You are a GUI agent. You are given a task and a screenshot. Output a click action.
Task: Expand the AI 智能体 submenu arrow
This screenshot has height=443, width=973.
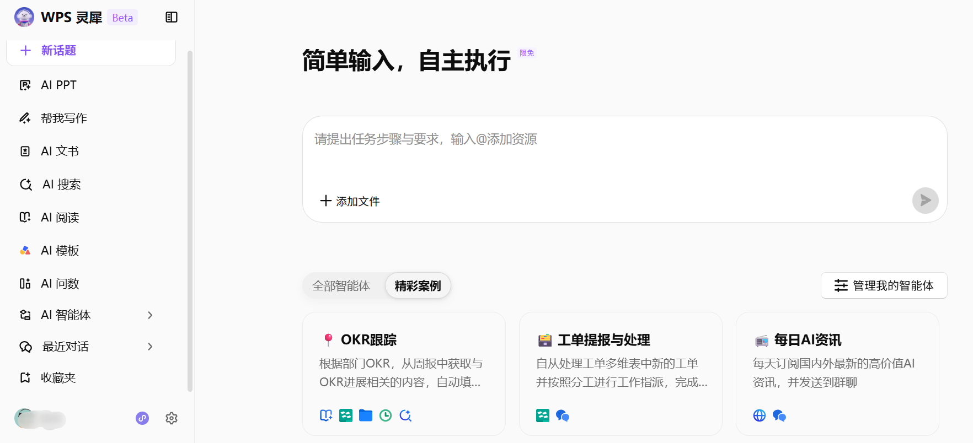coord(150,315)
